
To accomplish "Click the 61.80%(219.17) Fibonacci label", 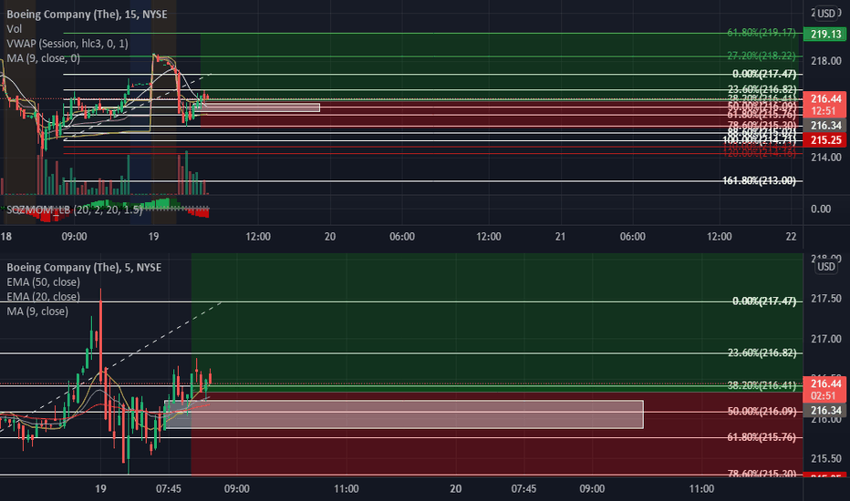I will (762, 33).
